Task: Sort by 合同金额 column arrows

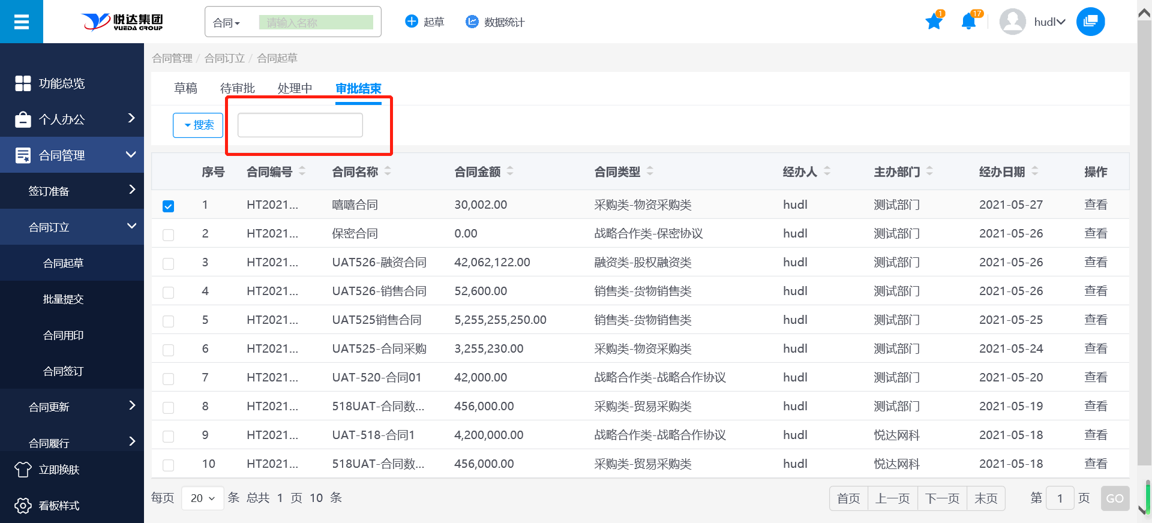Action: [510, 172]
